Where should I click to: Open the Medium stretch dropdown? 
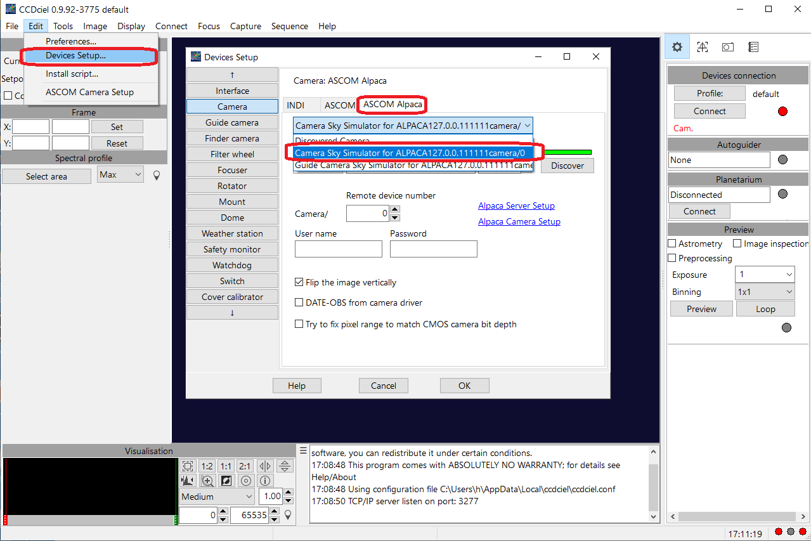point(217,497)
